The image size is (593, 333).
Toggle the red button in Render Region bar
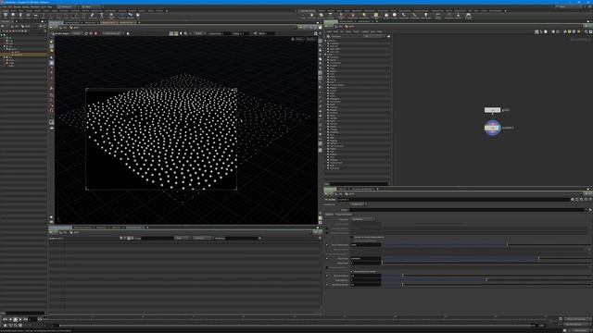pyautogui.click(x=95, y=33)
